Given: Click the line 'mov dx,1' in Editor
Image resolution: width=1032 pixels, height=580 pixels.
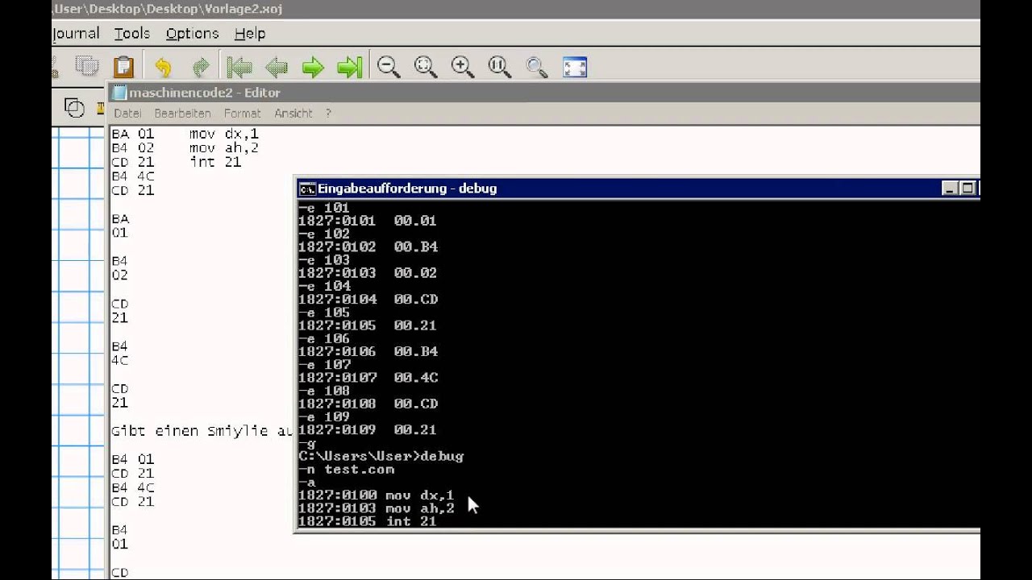Looking at the screenshot, I should 224,134.
